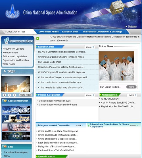Viewport: 142px width, 158px height.
Task: Open Chang'e-1 impacts moon article
Action: click(61, 57)
